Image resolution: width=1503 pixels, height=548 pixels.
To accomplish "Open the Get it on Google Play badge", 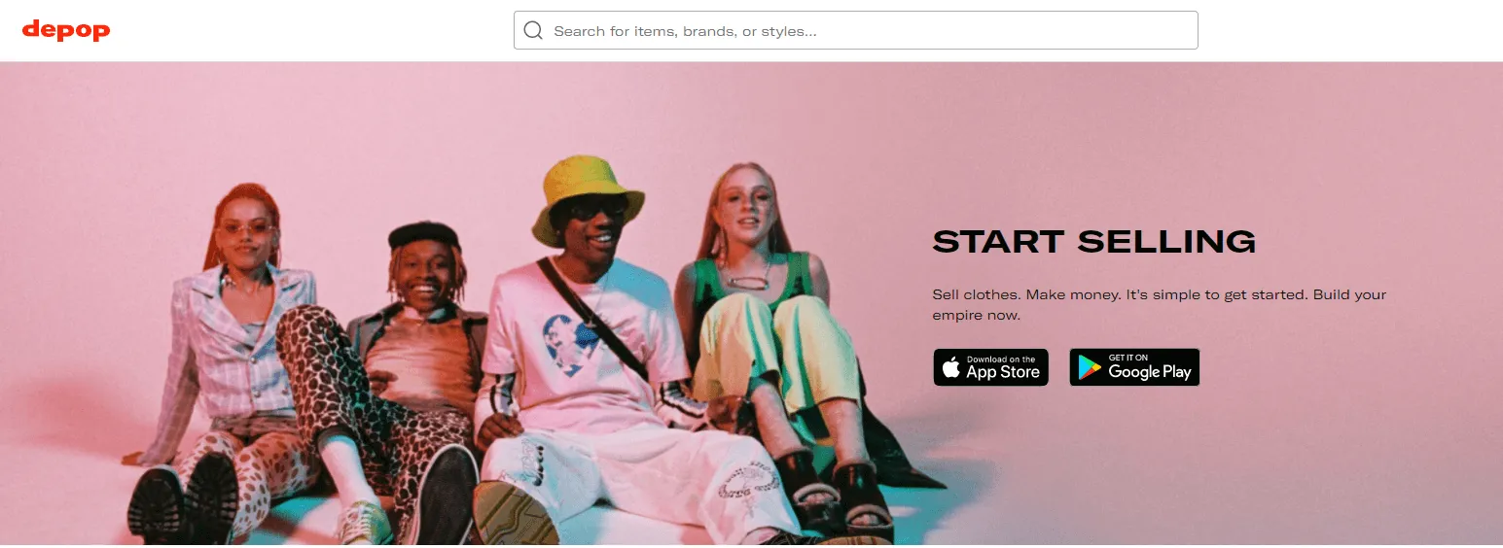I will [1134, 367].
